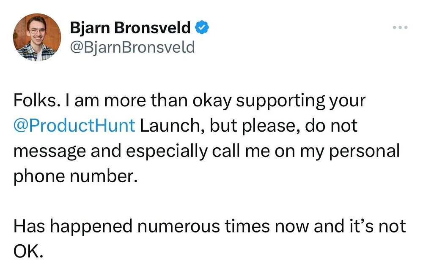423x273 pixels.
Task: Click the word "Launch," after the mention
Action: [173, 126]
